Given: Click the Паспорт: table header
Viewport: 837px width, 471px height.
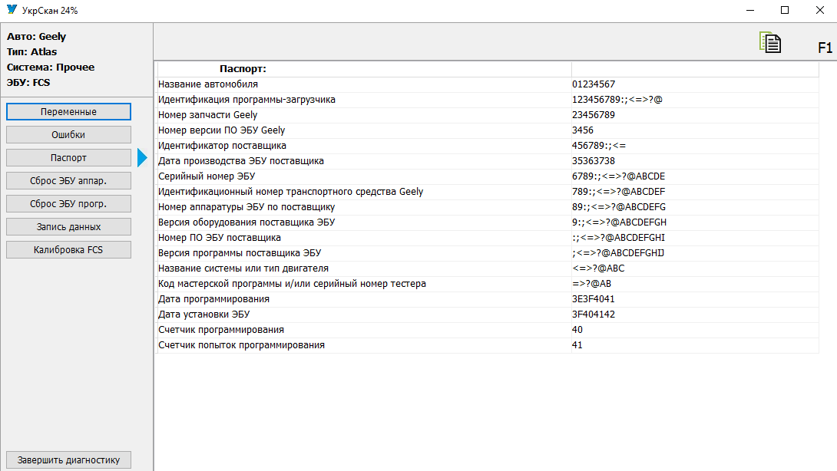Looking at the screenshot, I should coord(243,69).
